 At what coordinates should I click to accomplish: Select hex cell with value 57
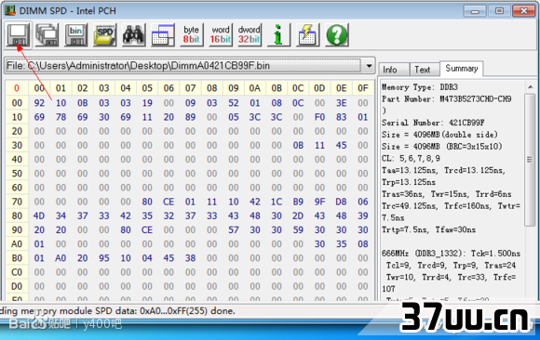pyautogui.click(x=234, y=229)
